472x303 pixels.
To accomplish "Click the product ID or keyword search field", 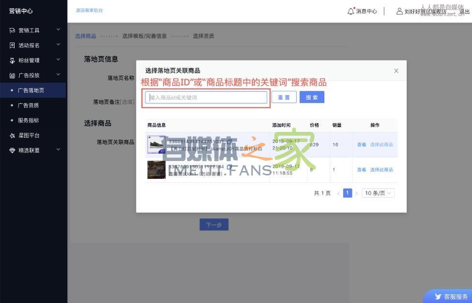I will coord(206,97).
